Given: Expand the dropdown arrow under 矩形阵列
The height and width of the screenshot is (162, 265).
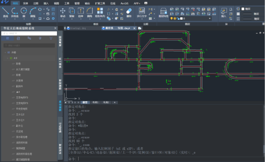Looking at the screenshot, I should (100, 19).
